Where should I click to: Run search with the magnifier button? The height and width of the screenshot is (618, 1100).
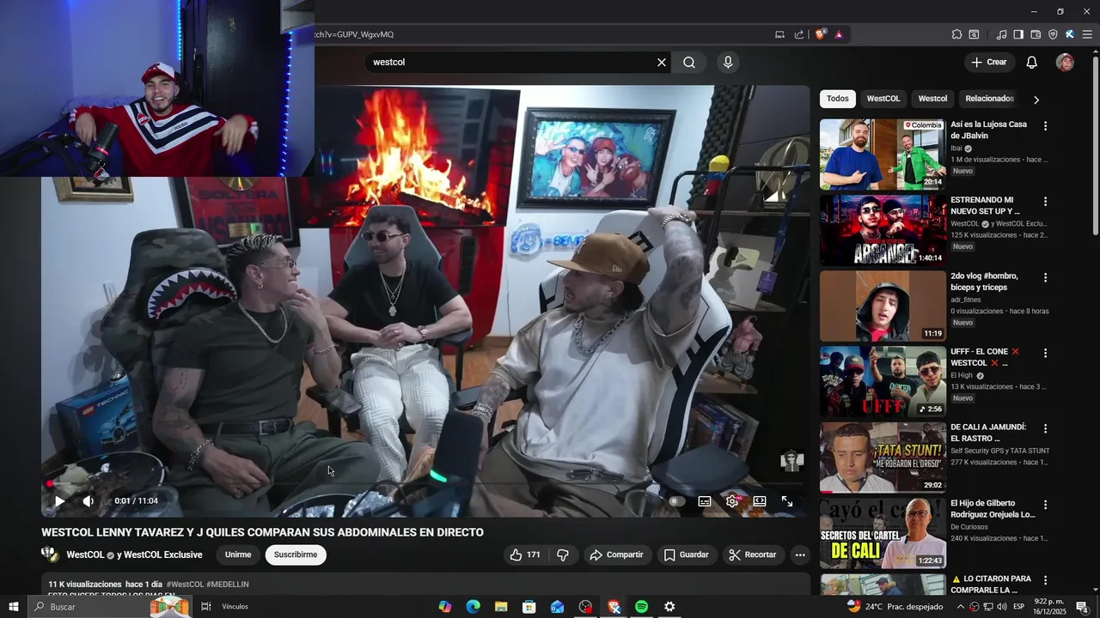pyautogui.click(x=689, y=63)
